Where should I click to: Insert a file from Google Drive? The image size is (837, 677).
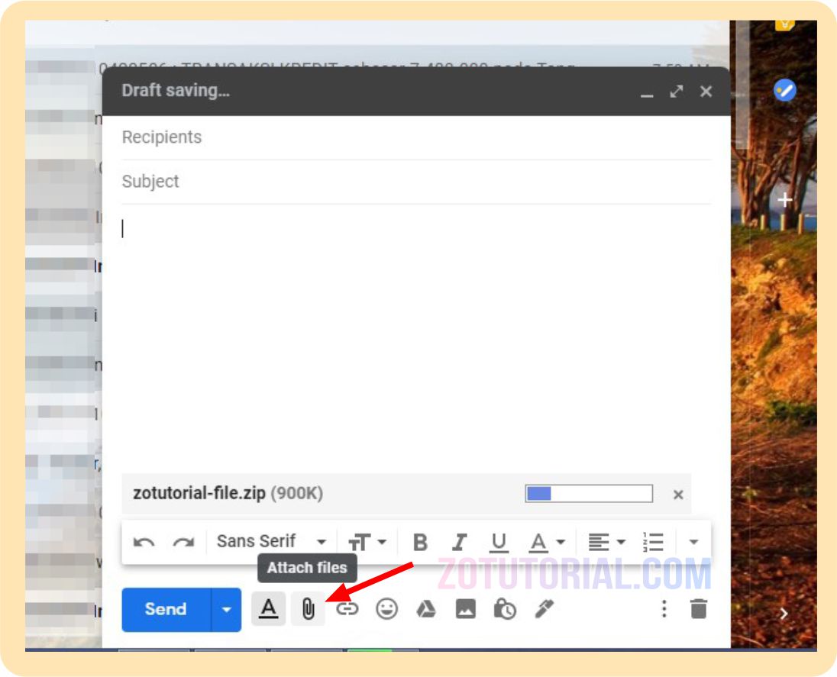point(426,609)
